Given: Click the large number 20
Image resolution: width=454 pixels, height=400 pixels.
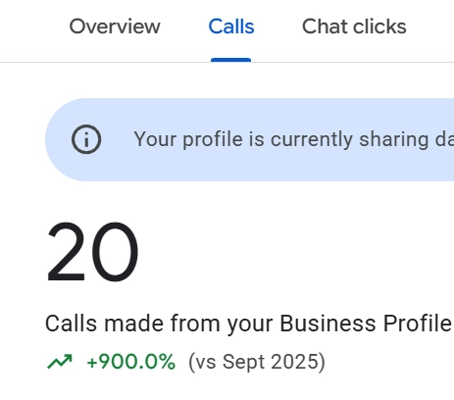Looking at the screenshot, I should coord(92,251).
